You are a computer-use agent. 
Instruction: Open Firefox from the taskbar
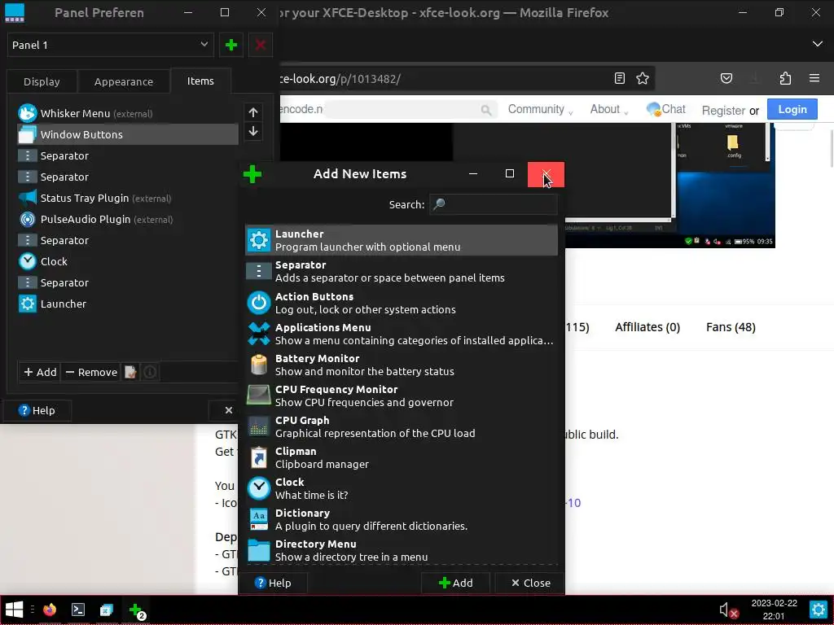pyautogui.click(x=50, y=610)
